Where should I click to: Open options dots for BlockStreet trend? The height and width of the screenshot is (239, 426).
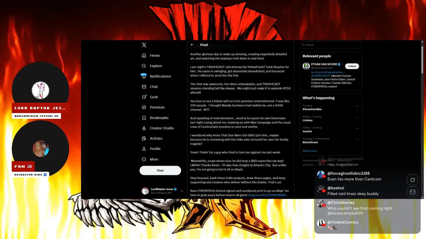click(357, 139)
